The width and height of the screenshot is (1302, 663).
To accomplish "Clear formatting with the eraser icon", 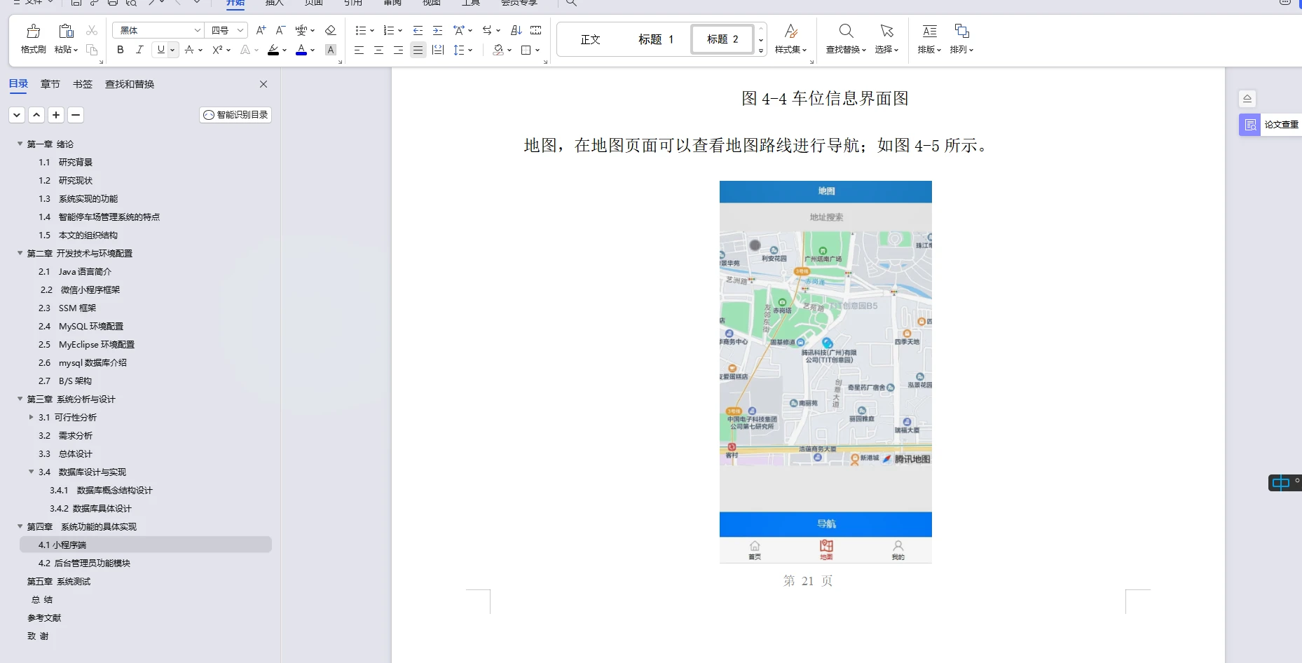I will click(x=331, y=30).
